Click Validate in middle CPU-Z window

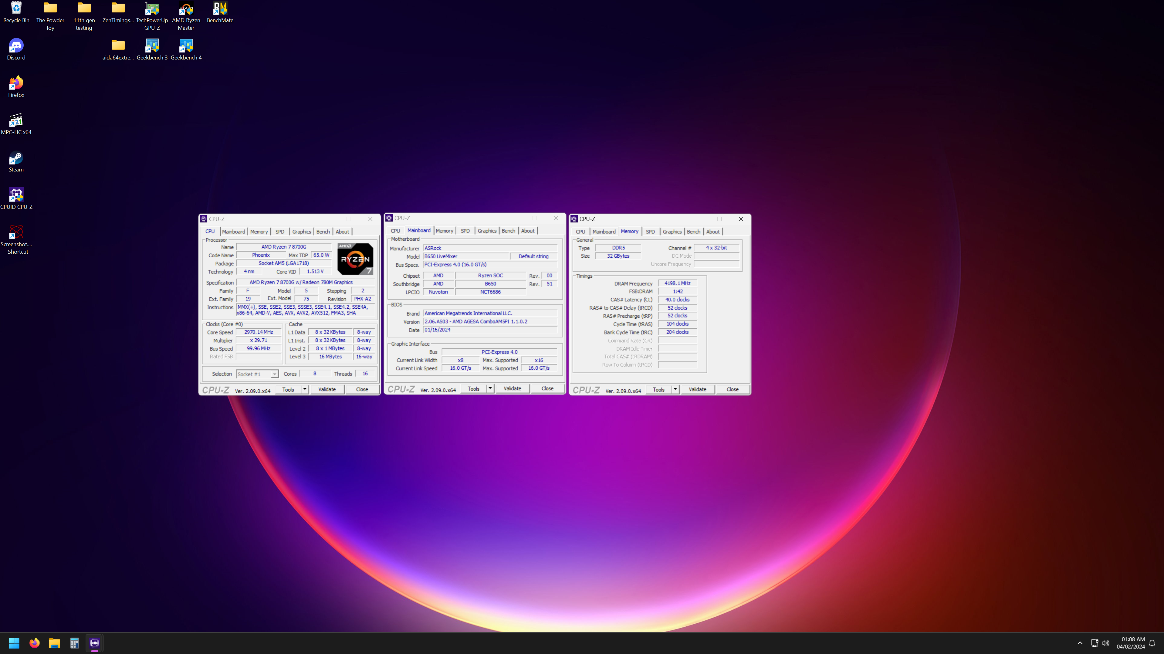512,388
